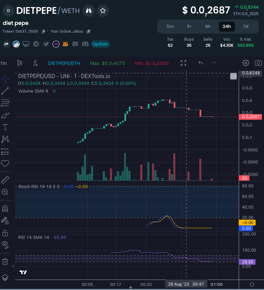Viewport: 264px width, 290px height.
Task: Select the crosshair cursor tool
Action: click(x=5, y=79)
